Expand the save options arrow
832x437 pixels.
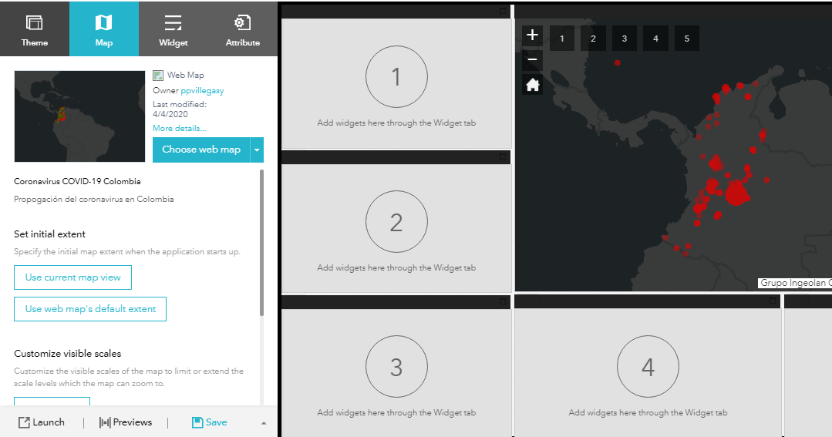[x=264, y=422]
